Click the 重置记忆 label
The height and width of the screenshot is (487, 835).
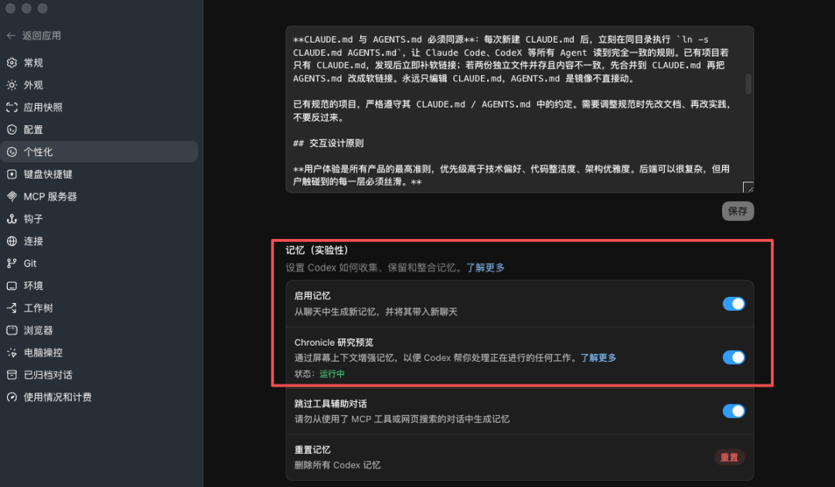click(x=312, y=450)
